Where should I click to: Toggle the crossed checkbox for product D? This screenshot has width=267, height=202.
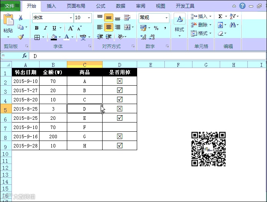tap(120, 109)
